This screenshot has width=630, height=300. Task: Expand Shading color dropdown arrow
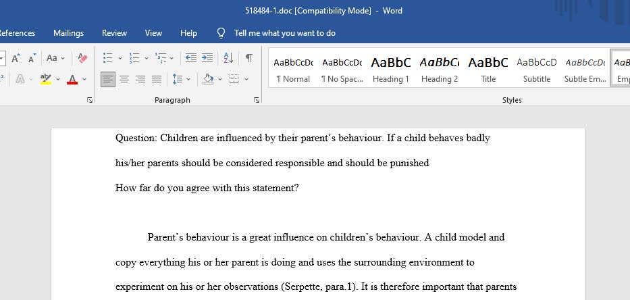click(219, 79)
